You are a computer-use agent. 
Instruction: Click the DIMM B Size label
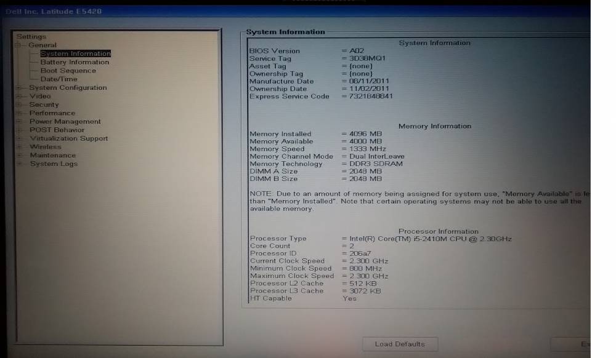[274, 179]
